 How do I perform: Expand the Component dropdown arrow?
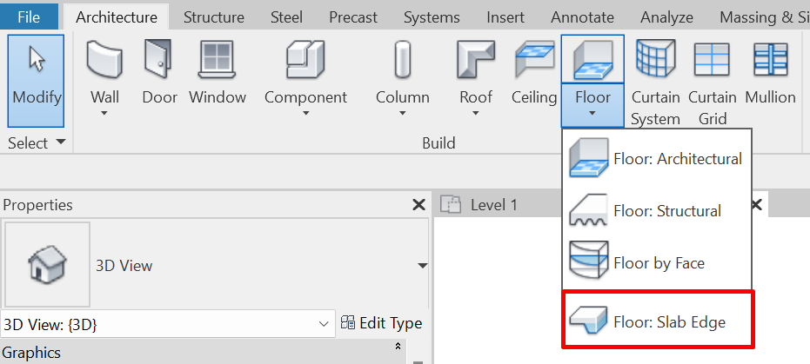[x=305, y=113]
